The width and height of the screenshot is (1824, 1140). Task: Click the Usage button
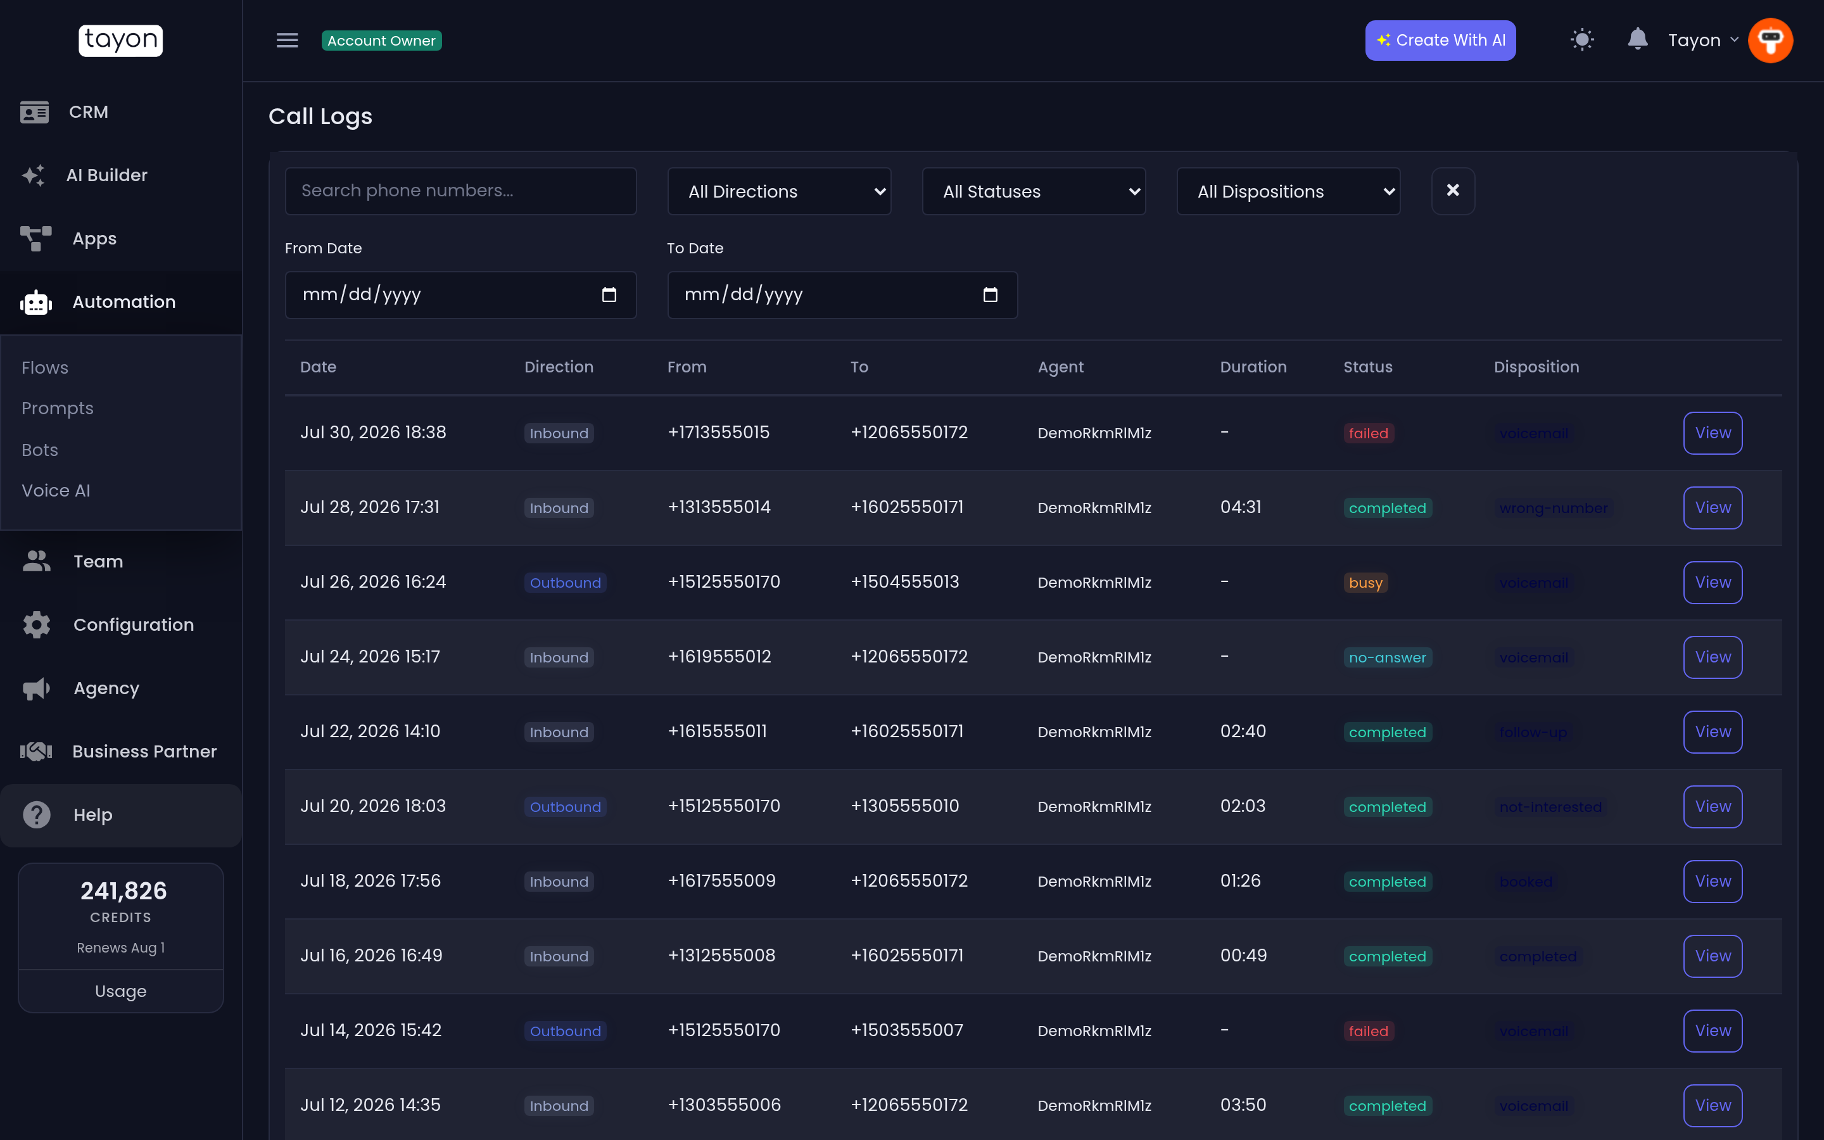click(120, 991)
